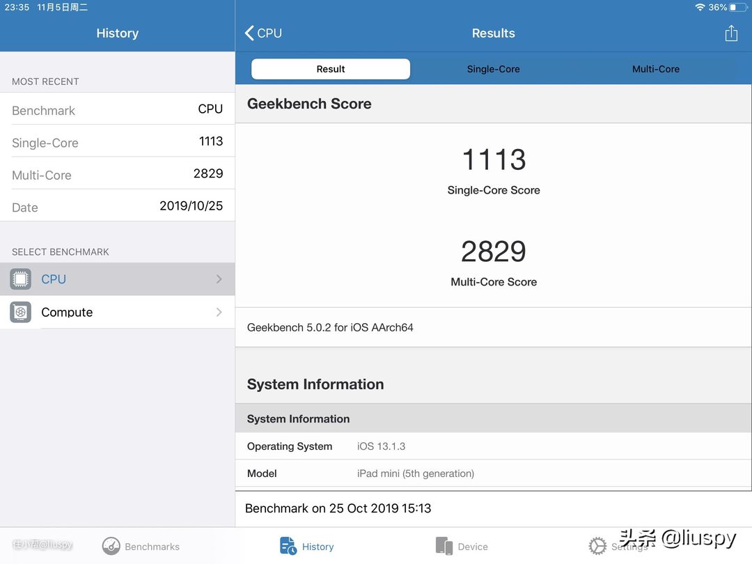Image resolution: width=752 pixels, height=564 pixels.
Task: Go back via the CPU label
Action: click(x=269, y=33)
